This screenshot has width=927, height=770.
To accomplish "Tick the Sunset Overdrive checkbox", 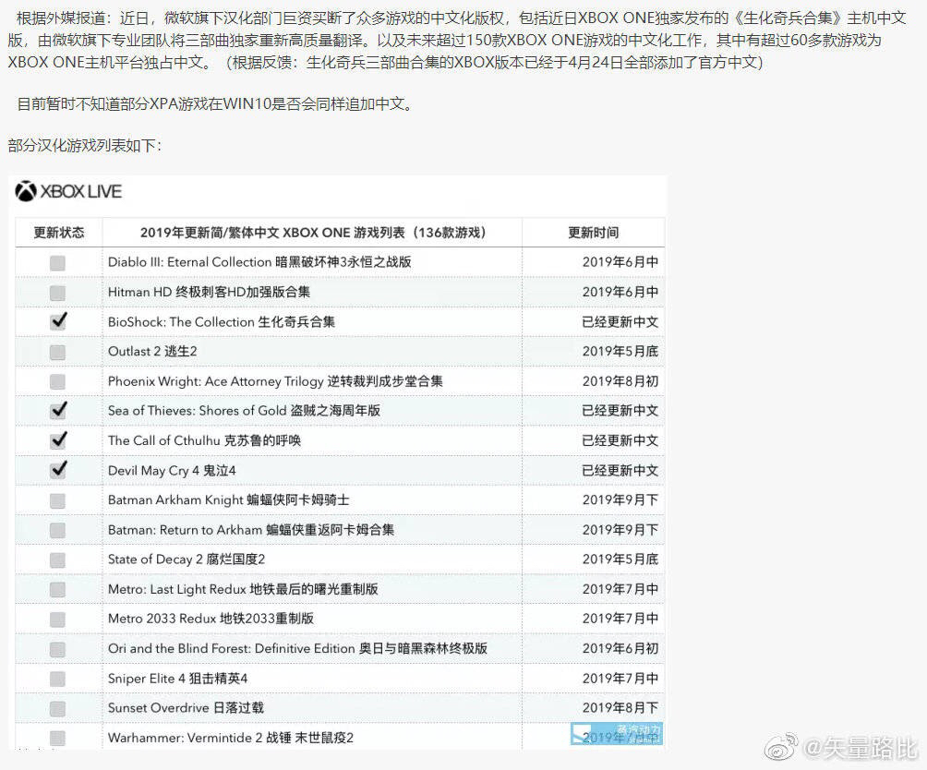I will tap(57, 708).
